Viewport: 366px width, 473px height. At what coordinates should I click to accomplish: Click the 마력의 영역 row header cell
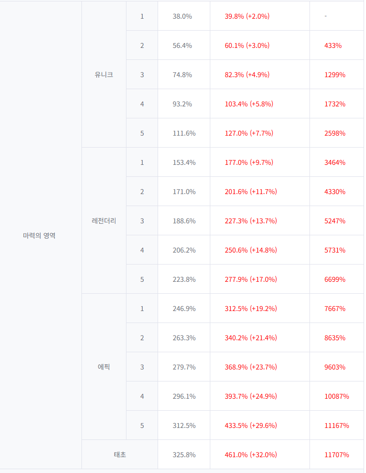pyautogui.click(x=39, y=235)
